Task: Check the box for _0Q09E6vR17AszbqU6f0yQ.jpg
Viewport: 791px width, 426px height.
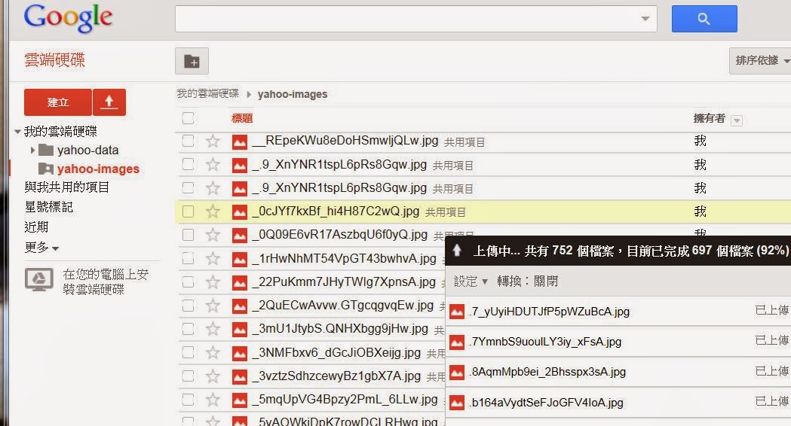Action: pos(189,235)
